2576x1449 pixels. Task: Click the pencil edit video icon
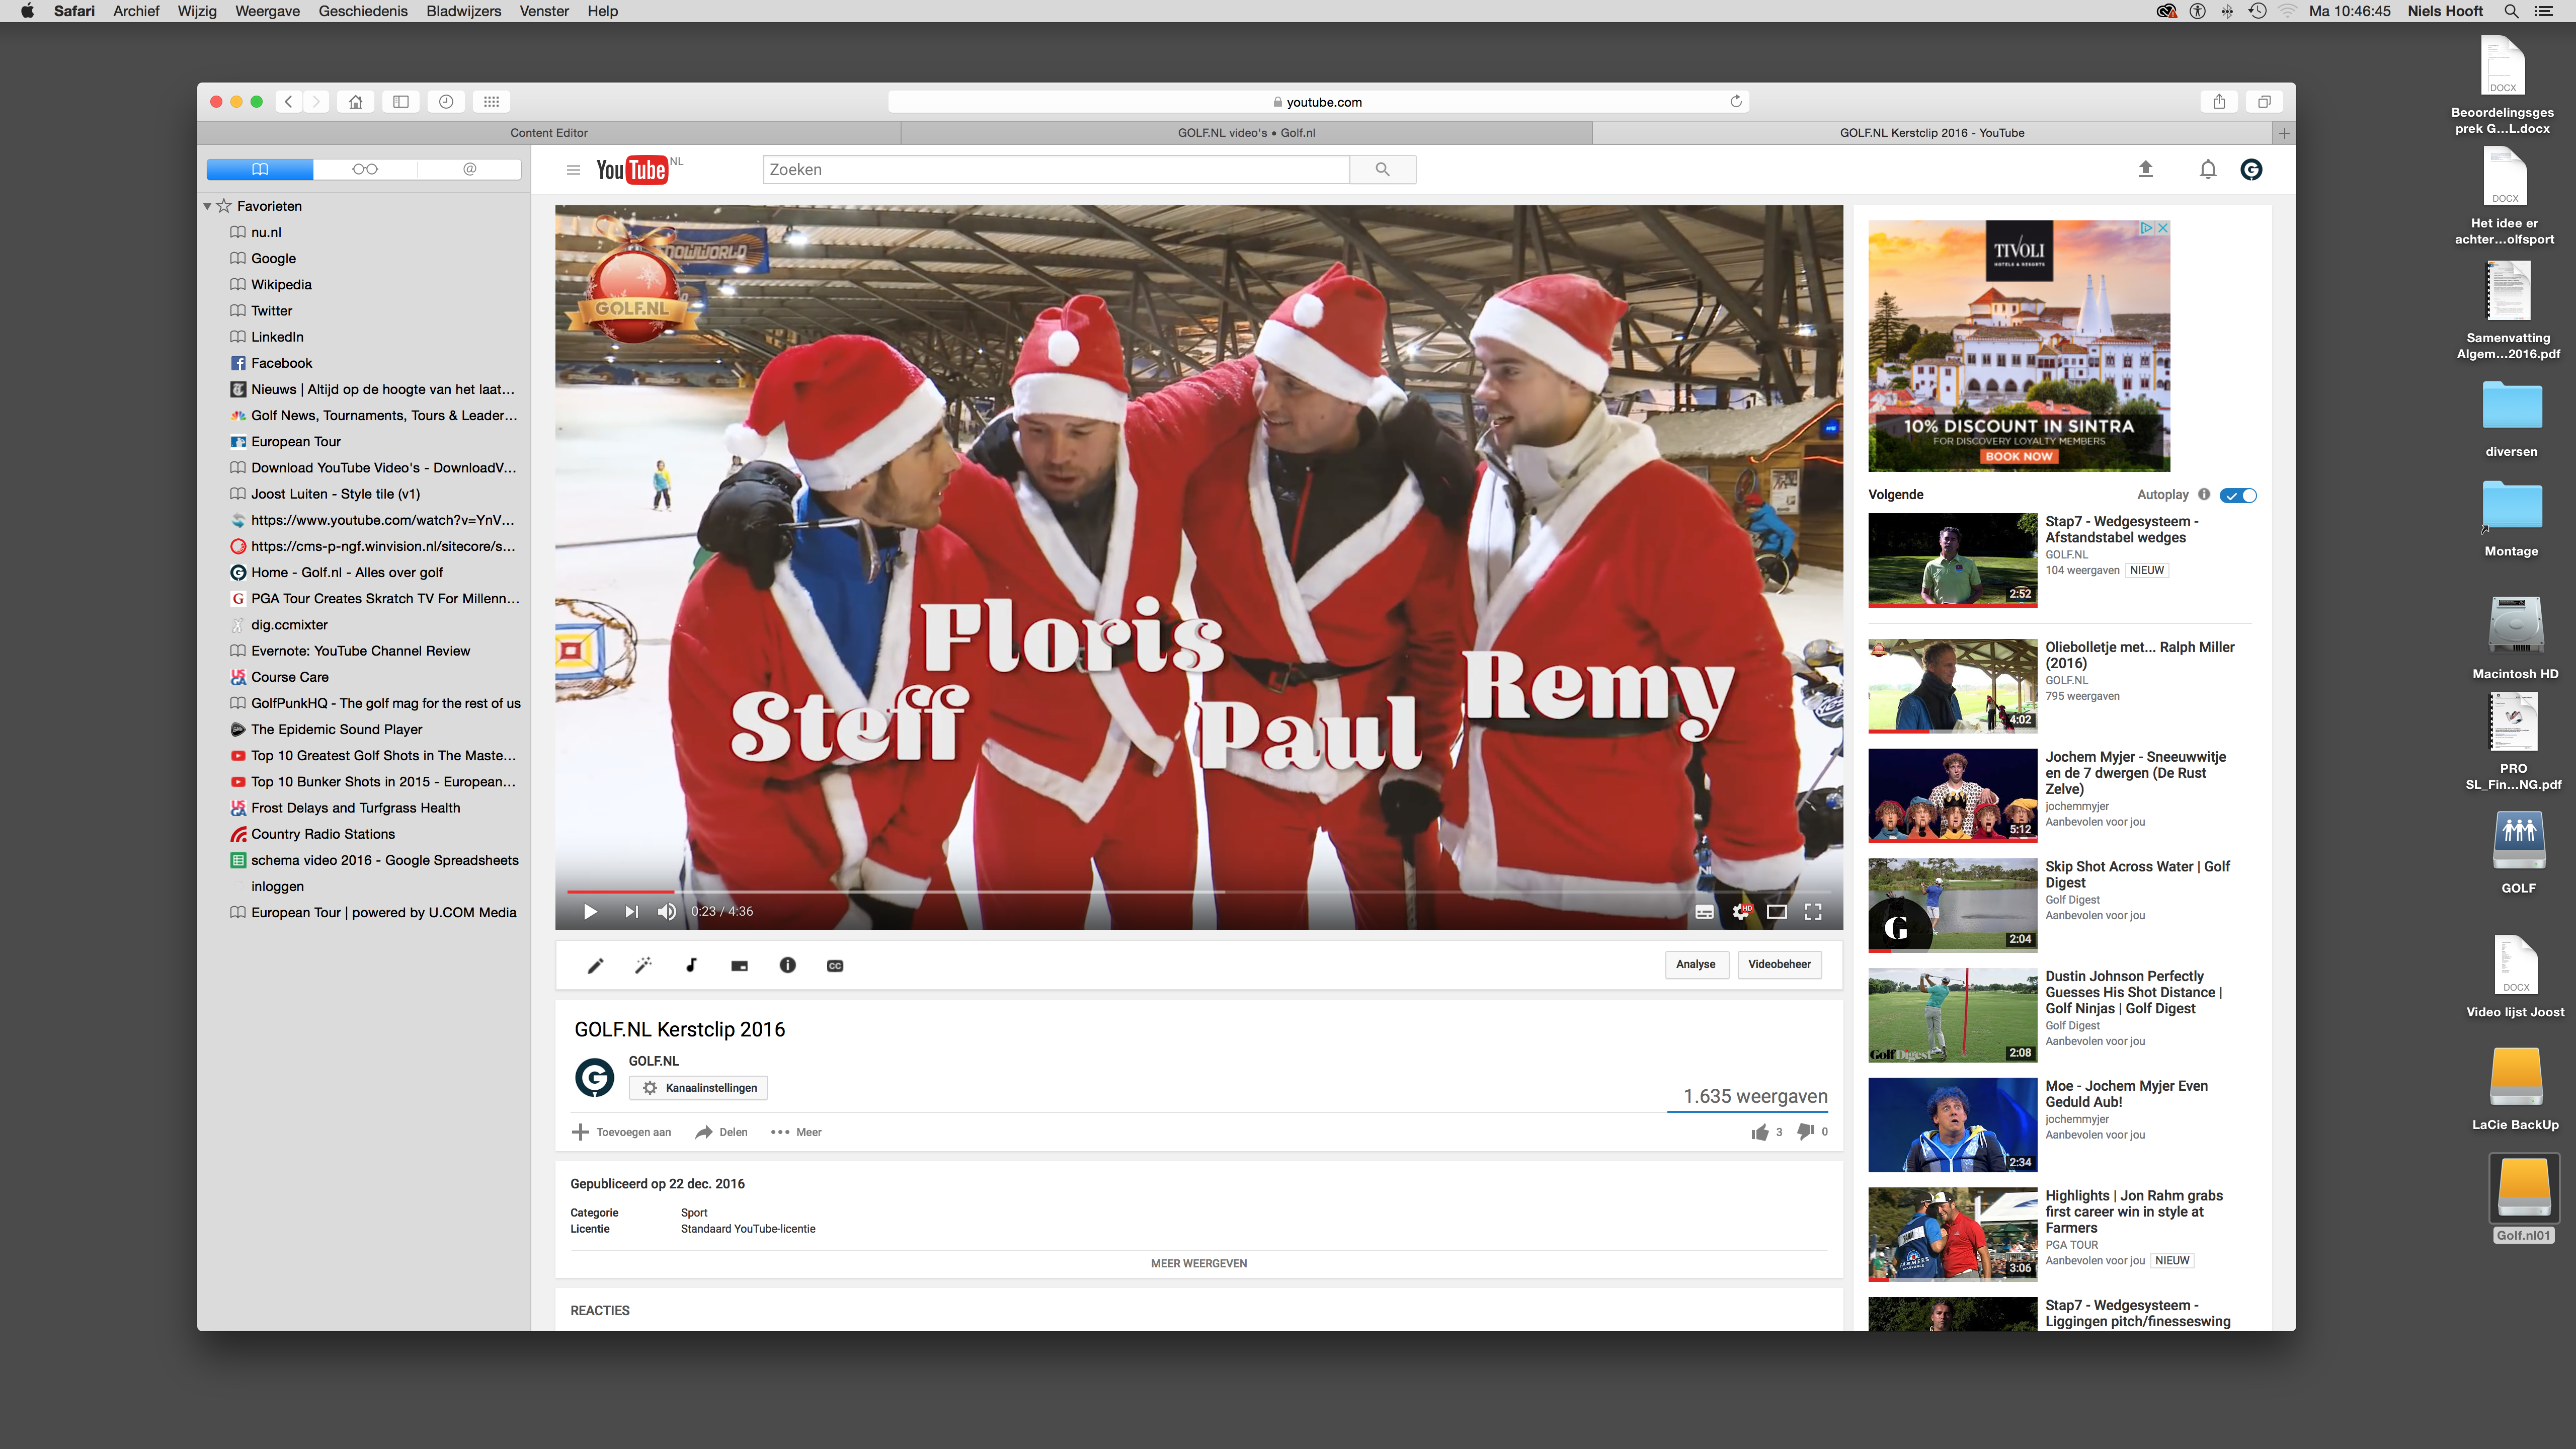coord(595,965)
